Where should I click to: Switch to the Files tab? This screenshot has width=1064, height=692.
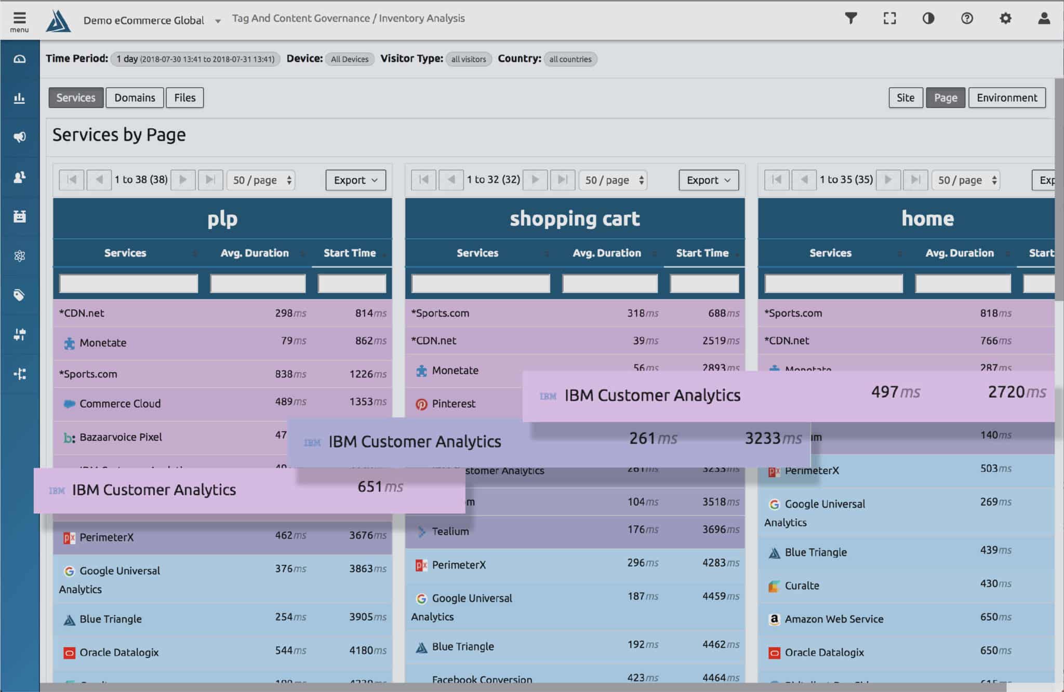tap(184, 98)
